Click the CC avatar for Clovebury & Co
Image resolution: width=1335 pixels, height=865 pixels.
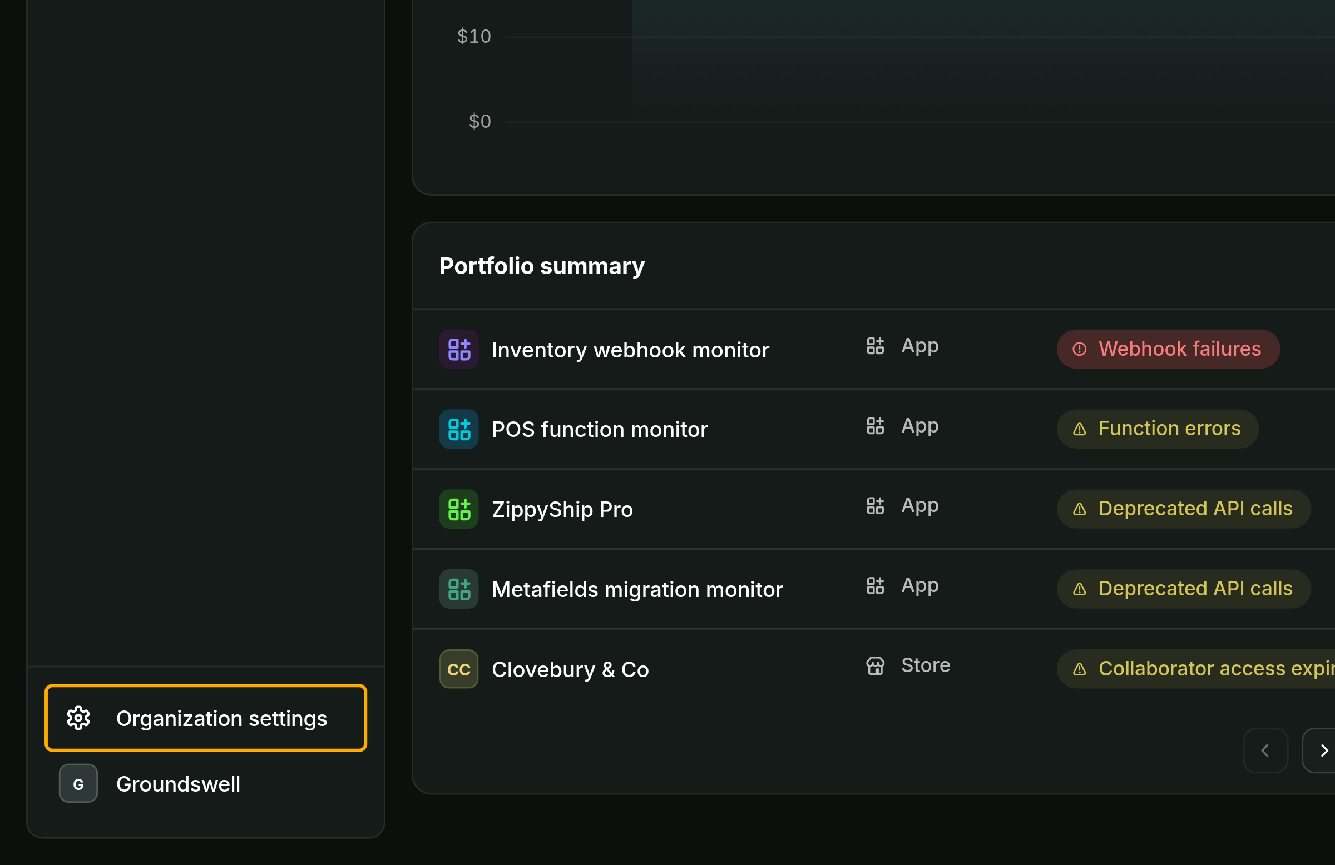(x=459, y=669)
